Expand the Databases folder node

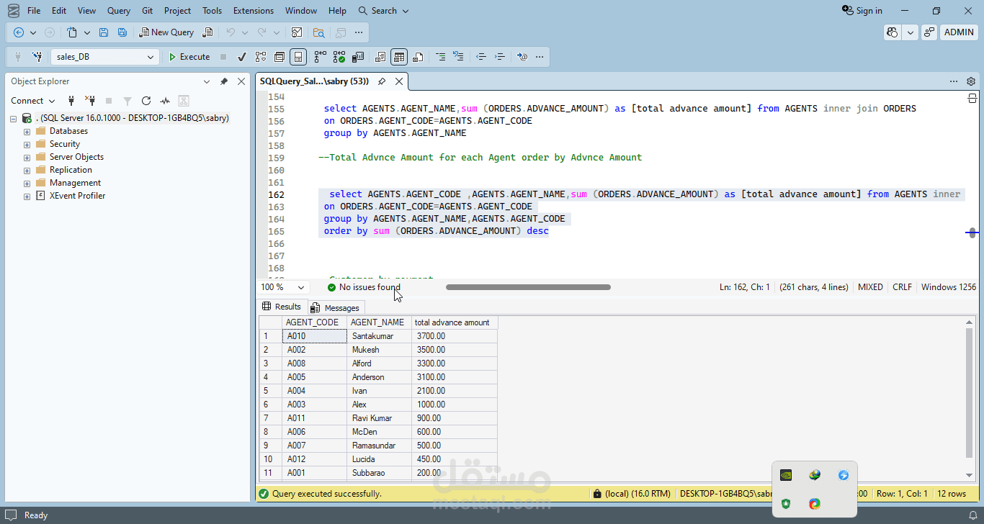pos(27,131)
